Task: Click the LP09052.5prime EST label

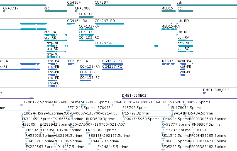Action: tap(197, 102)
